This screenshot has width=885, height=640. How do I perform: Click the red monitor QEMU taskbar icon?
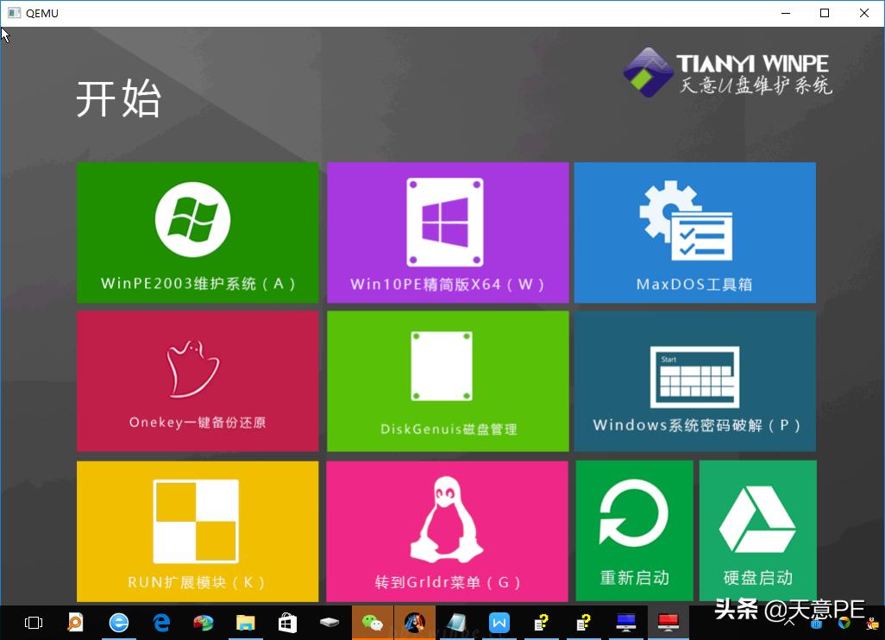click(668, 623)
